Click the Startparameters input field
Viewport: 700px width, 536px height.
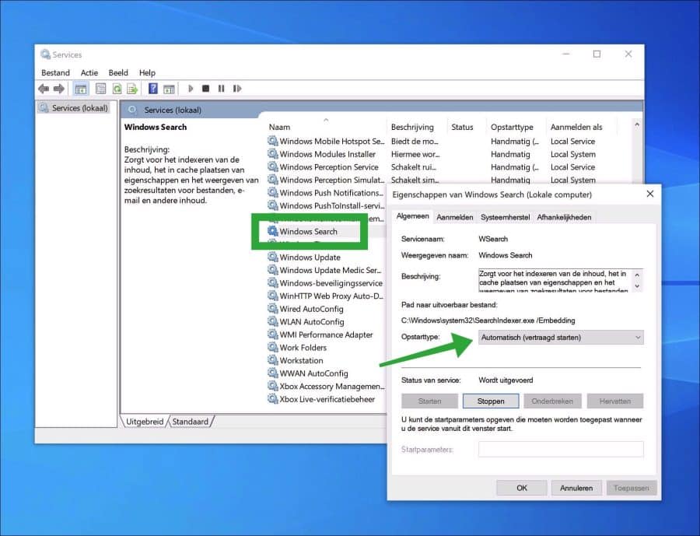pos(561,449)
